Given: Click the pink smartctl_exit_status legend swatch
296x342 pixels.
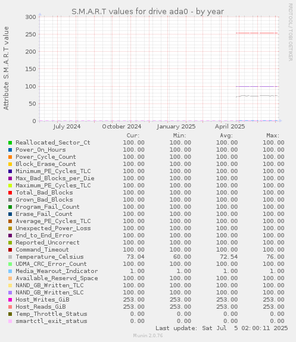Looking at the screenshot, I should click(x=10, y=321).
